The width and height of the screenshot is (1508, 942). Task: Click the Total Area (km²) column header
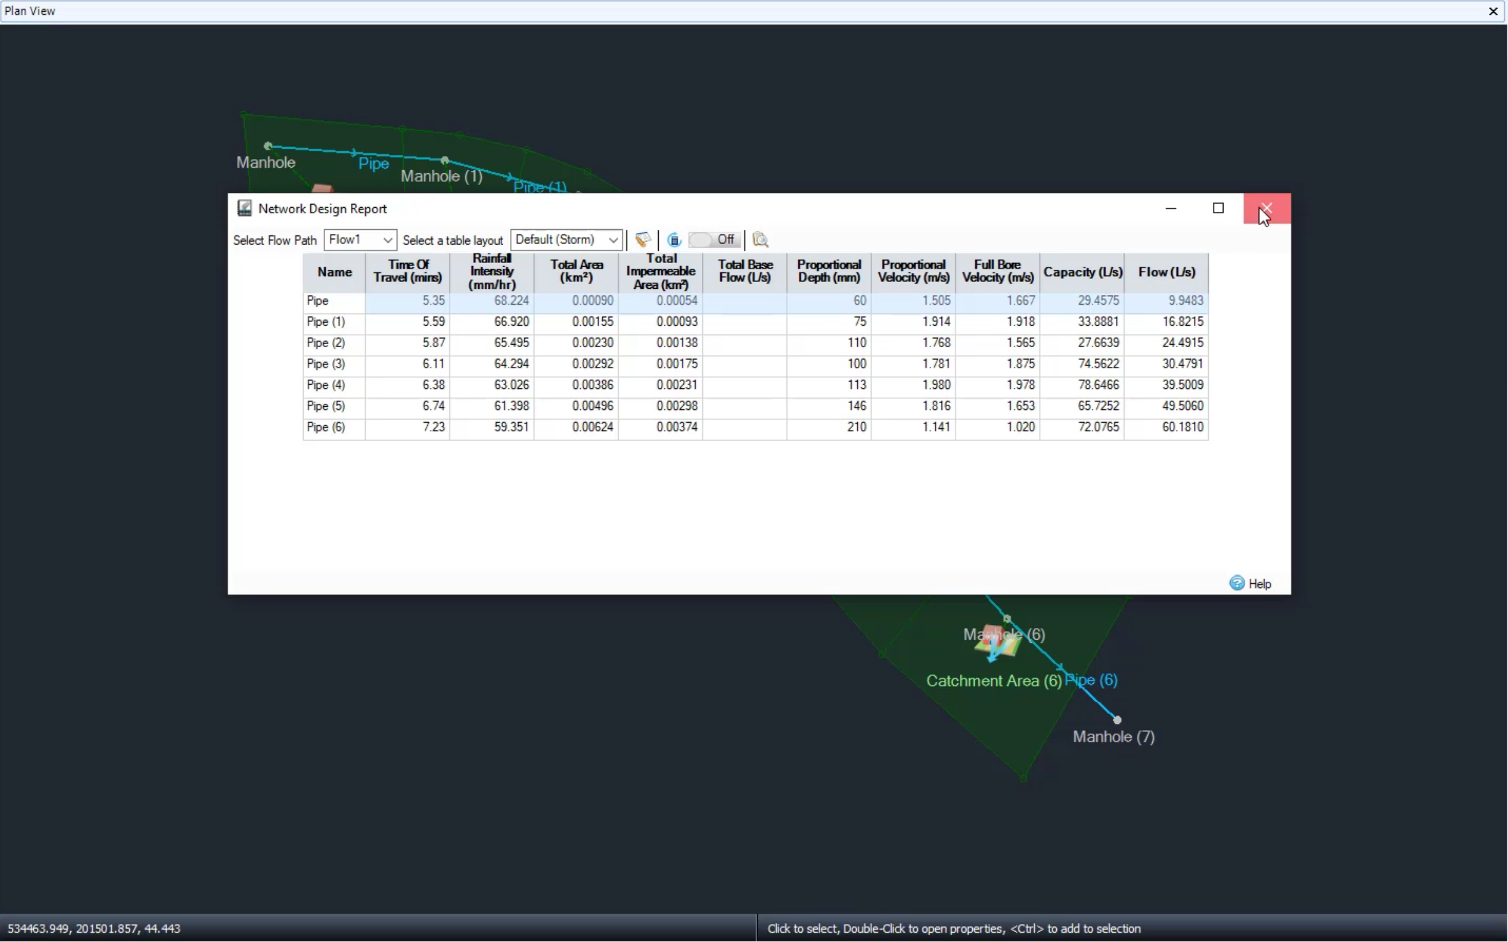[576, 272]
